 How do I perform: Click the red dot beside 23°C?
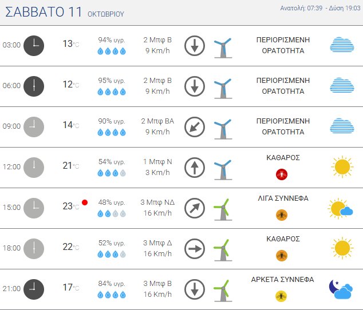[84, 202]
